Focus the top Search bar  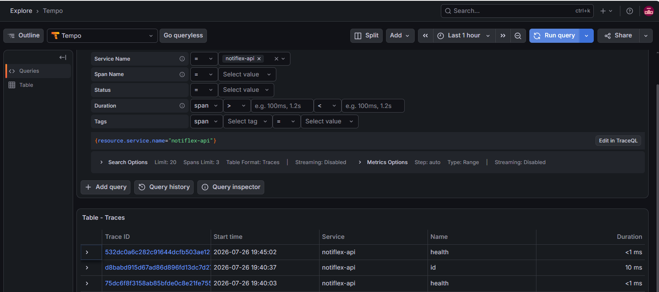(517, 11)
